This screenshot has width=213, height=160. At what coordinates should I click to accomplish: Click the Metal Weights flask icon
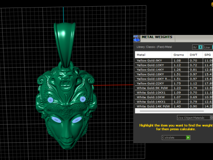point(137,39)
